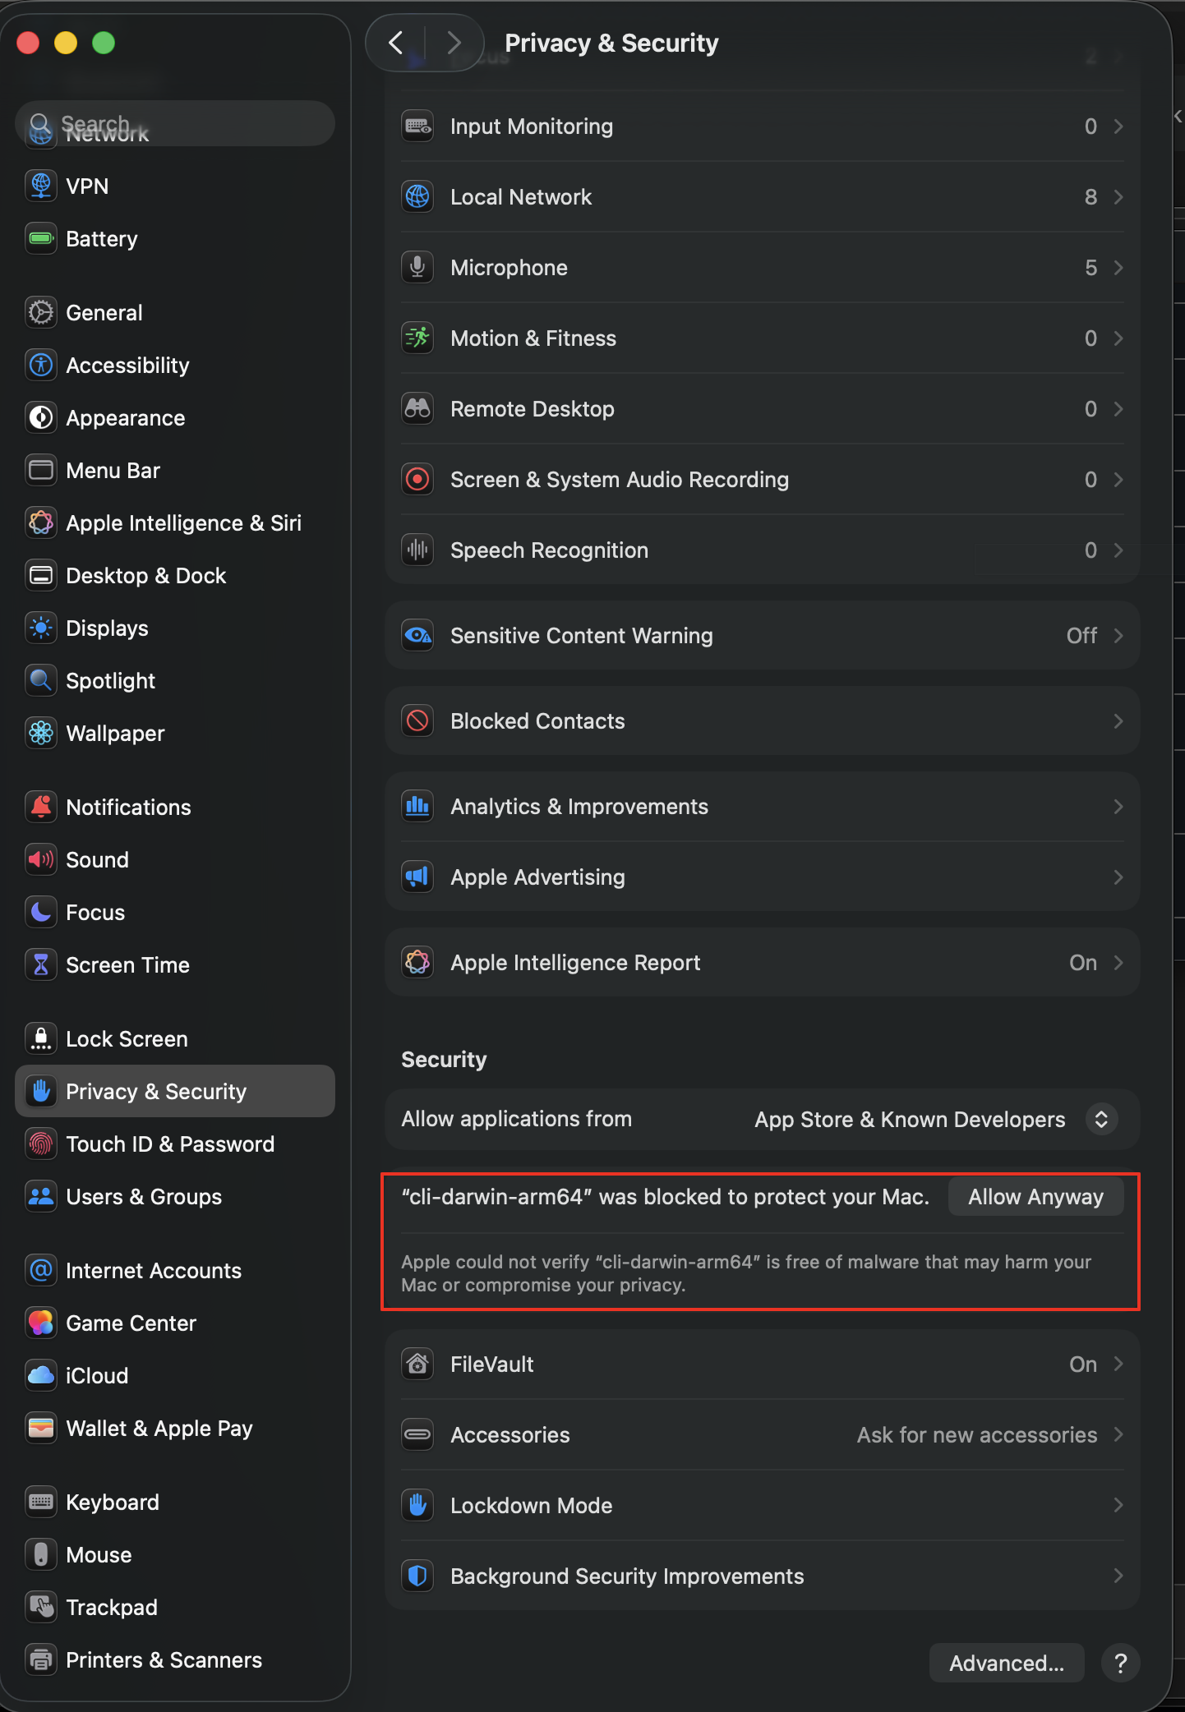Viewport: 1185px width, 1712px height.
Task: Open the FileVault row
Action: [762, 1365]
